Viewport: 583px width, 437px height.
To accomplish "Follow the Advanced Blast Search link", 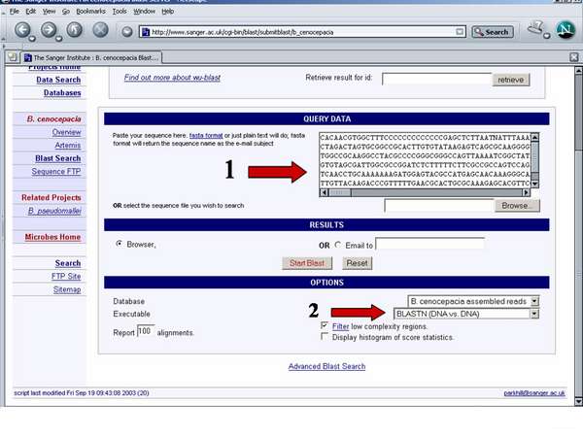I will [326, 366].
